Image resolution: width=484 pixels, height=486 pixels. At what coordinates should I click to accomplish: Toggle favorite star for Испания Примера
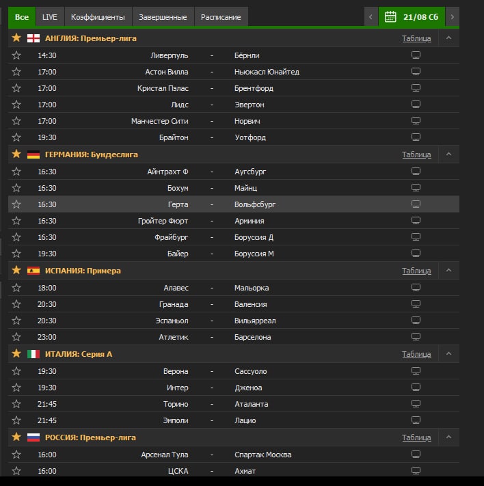[x=16, y=270]
